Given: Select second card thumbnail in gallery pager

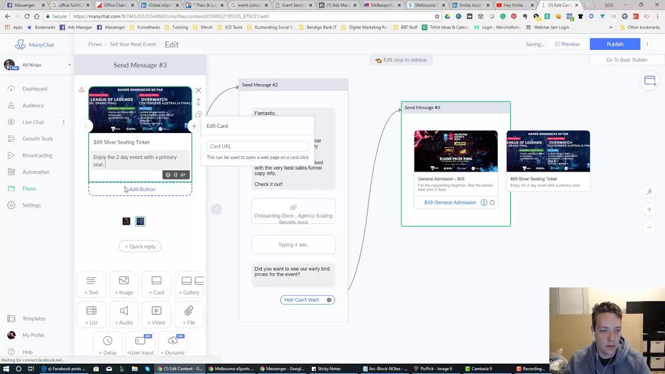Looking at the screenshot, I should click(x=140, y=221).
